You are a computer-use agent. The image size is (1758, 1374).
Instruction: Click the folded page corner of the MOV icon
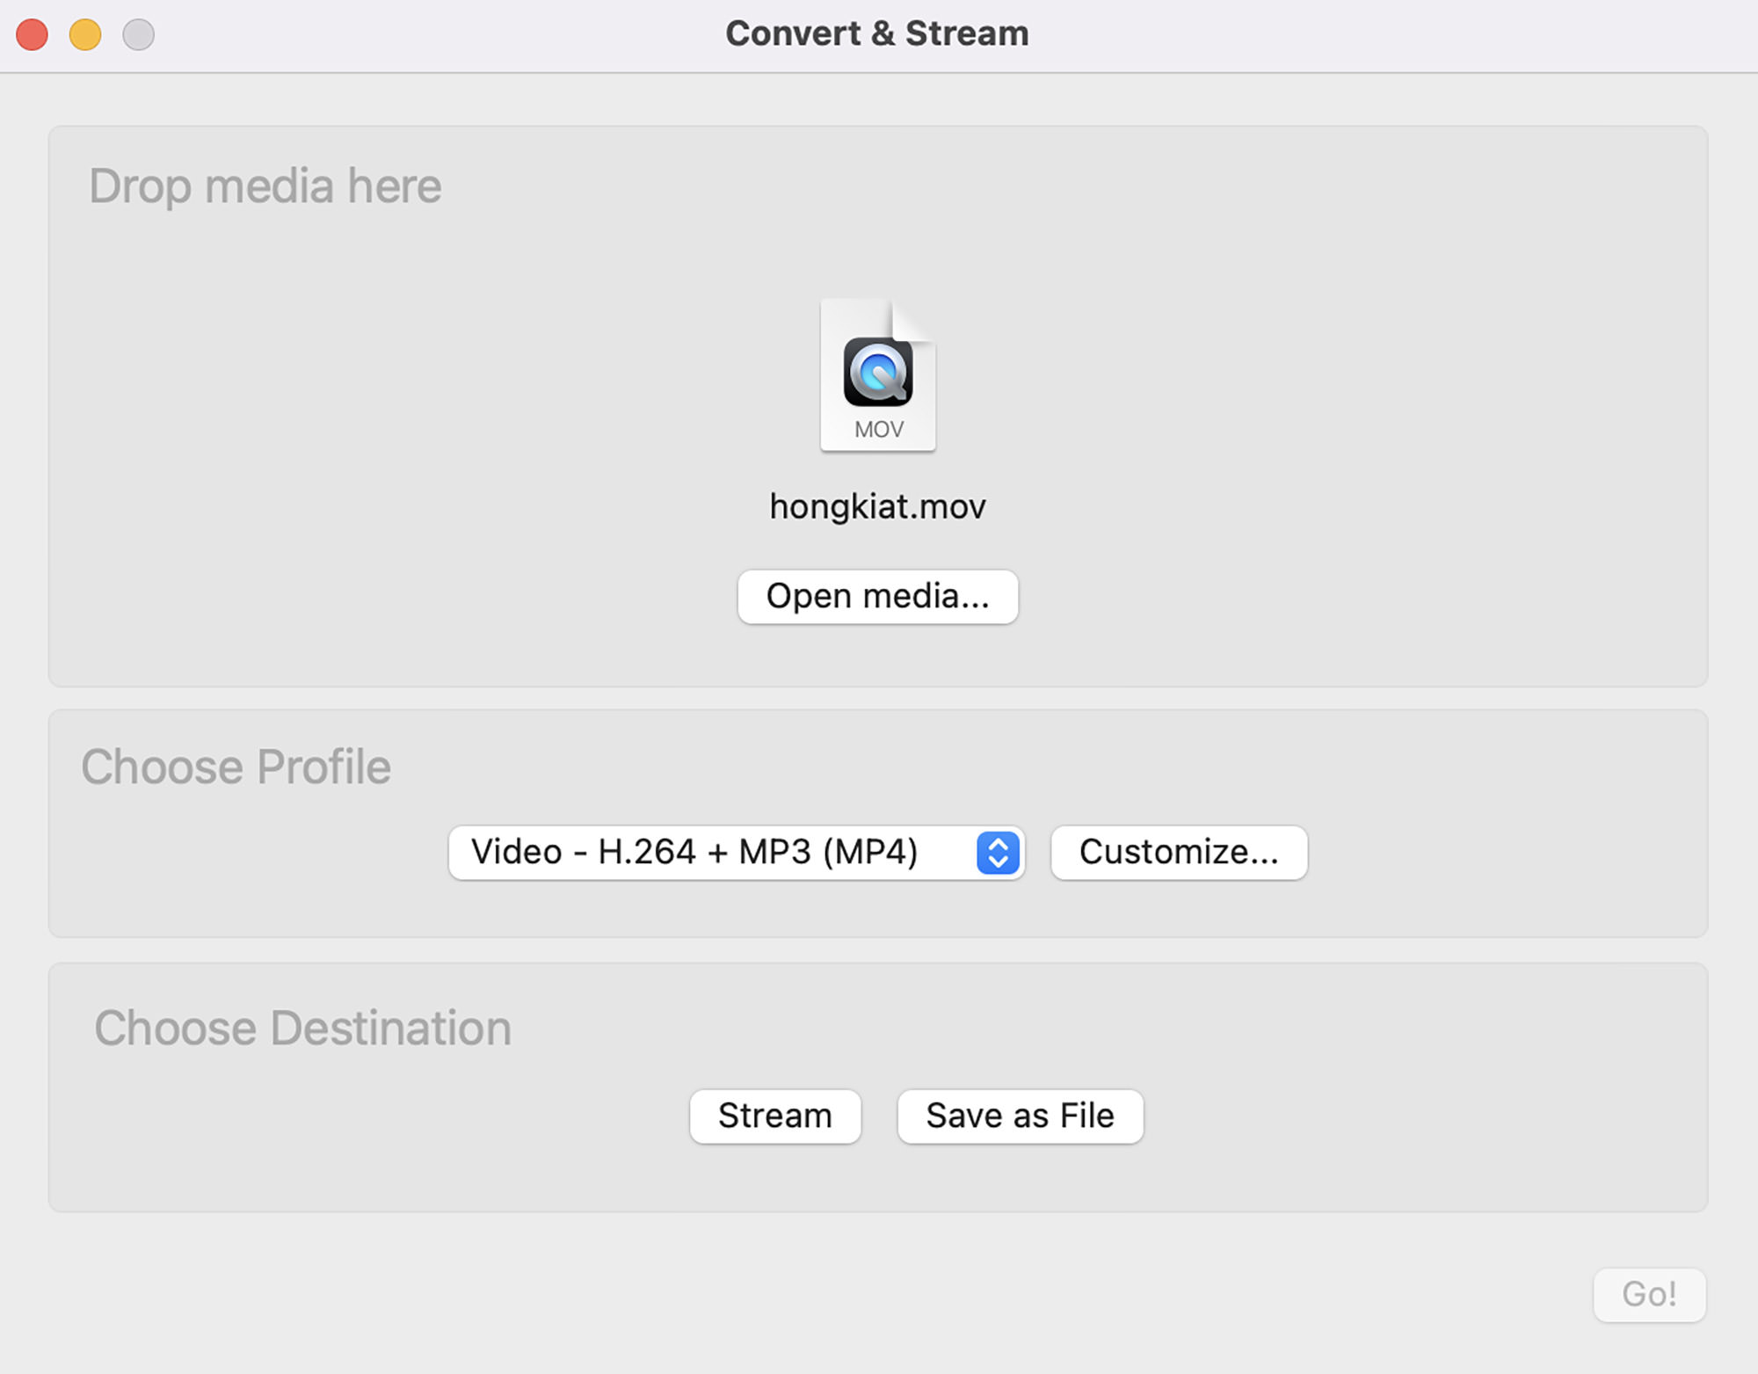click(x=914, y=320)
